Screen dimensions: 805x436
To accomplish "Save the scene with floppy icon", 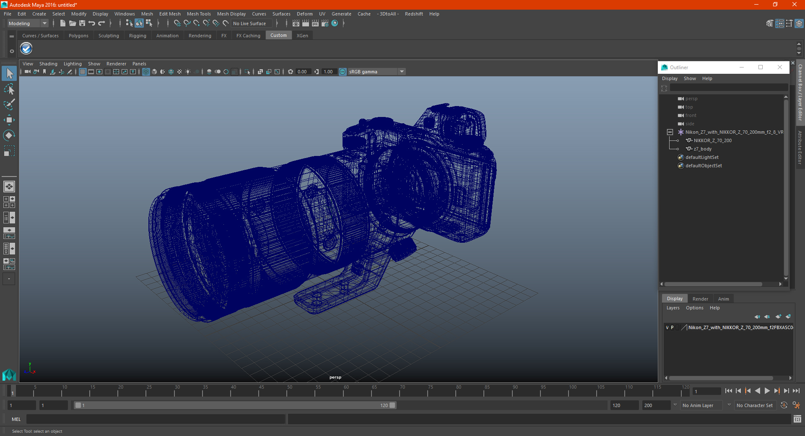I will tap(82, 23).
